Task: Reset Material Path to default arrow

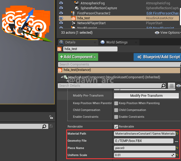Action: click(x=177, y=134)
